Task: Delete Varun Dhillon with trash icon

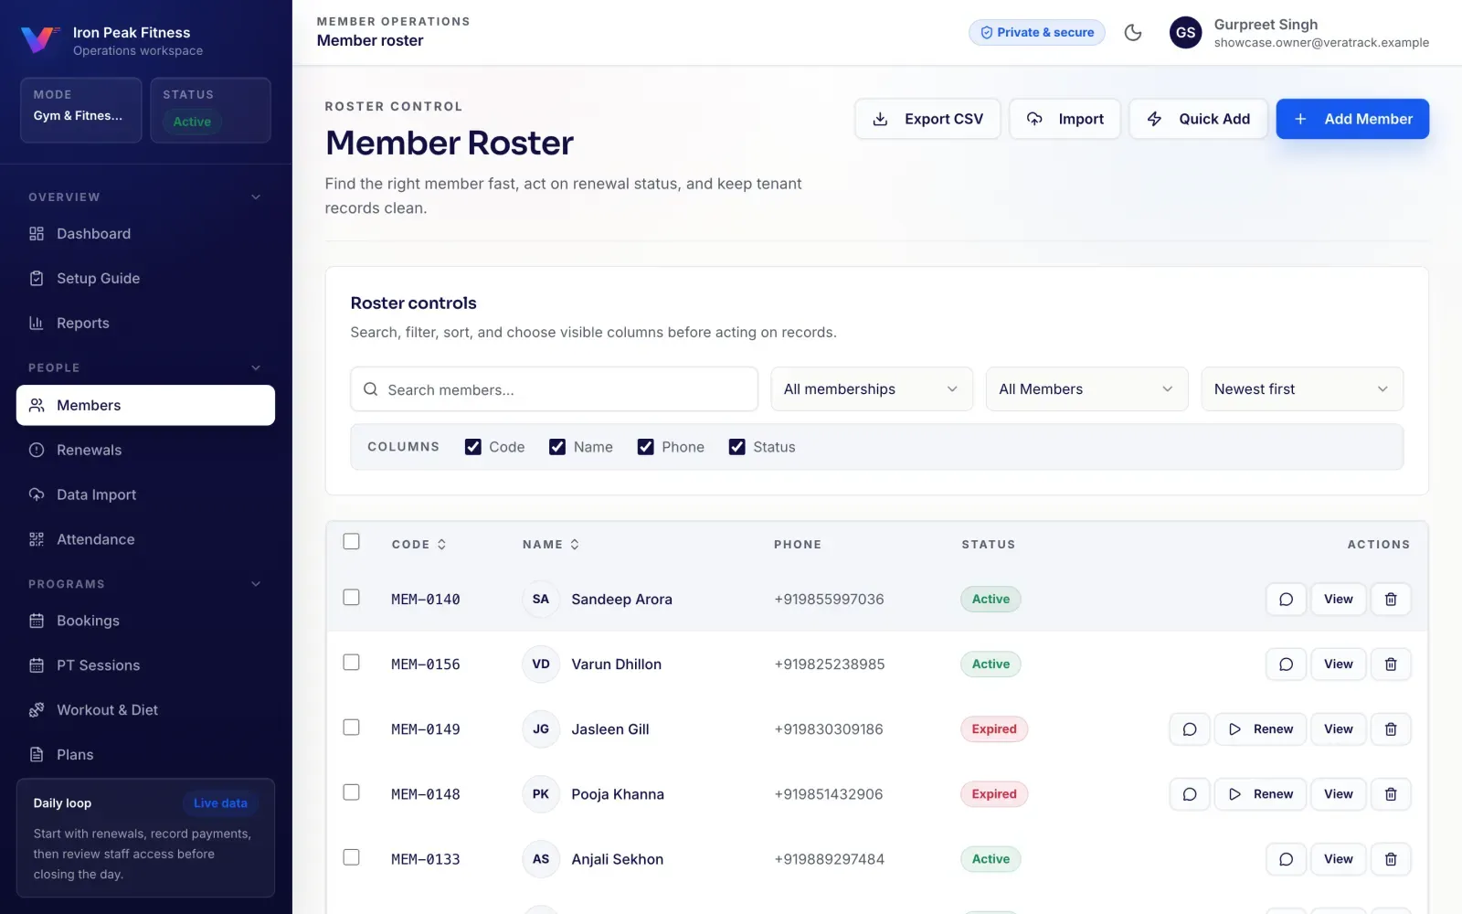Action: [x=1391, y=664]
